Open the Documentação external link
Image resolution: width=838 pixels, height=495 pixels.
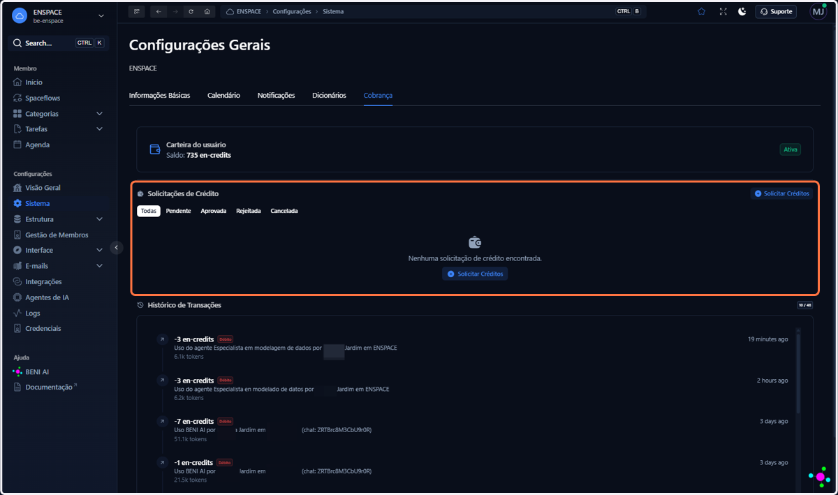(45, 387)
